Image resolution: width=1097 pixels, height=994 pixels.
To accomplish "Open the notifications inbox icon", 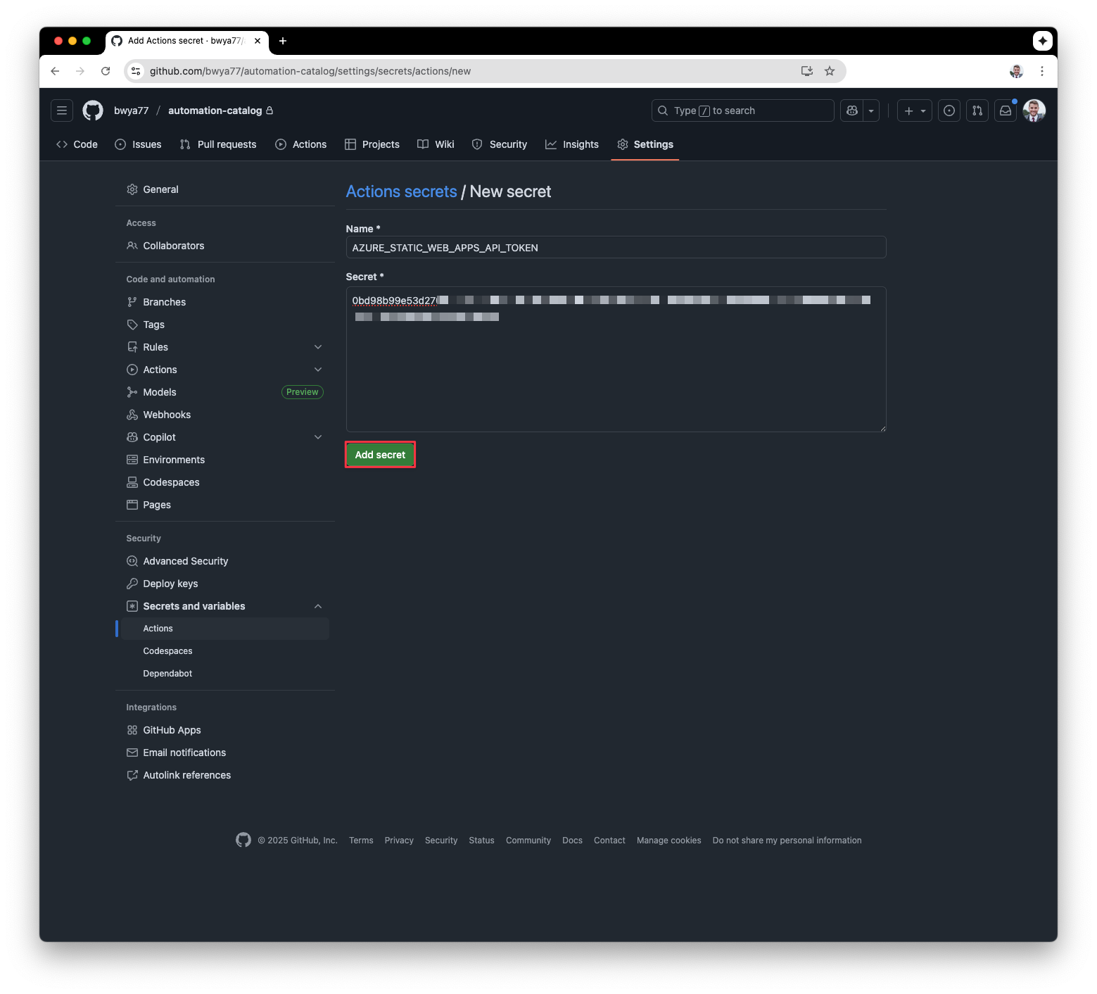I will coord(1006,111).
